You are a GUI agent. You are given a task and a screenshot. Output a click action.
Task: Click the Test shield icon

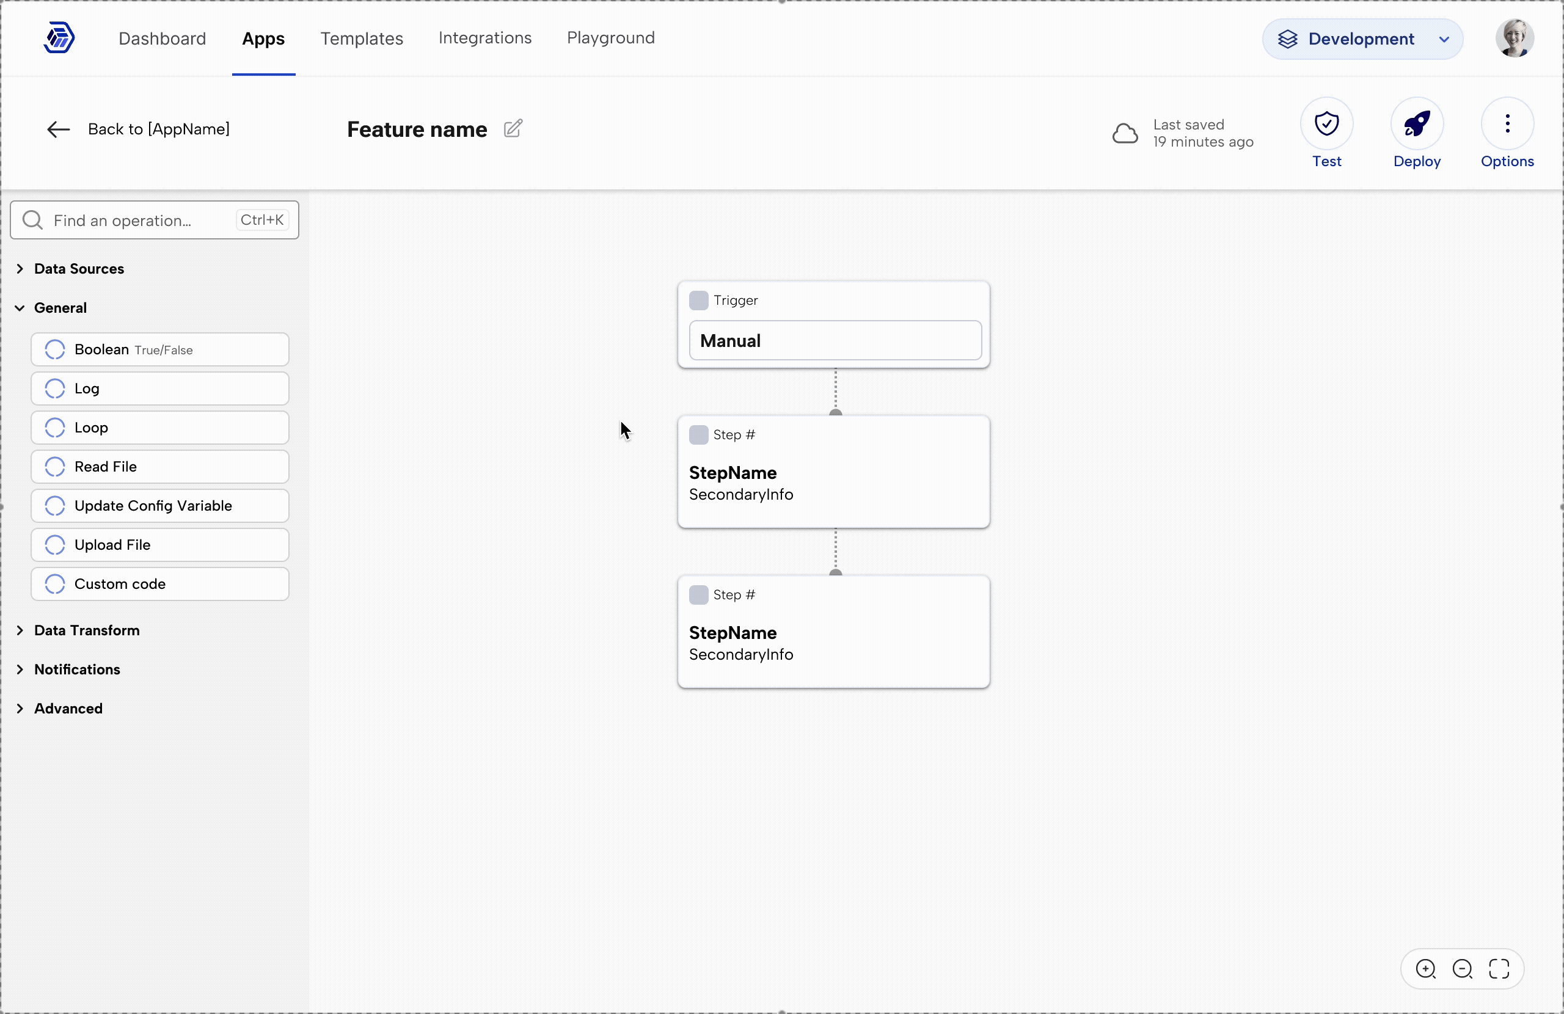tap(1326, 123)
